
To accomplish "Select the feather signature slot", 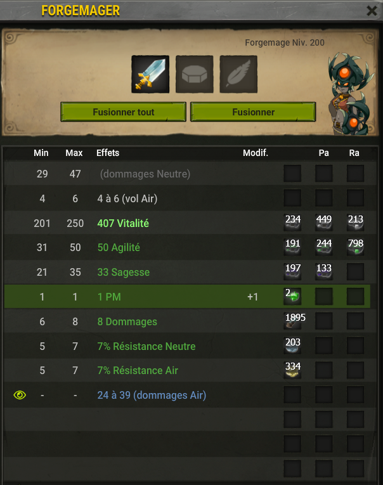I will [x=238, y=74].
